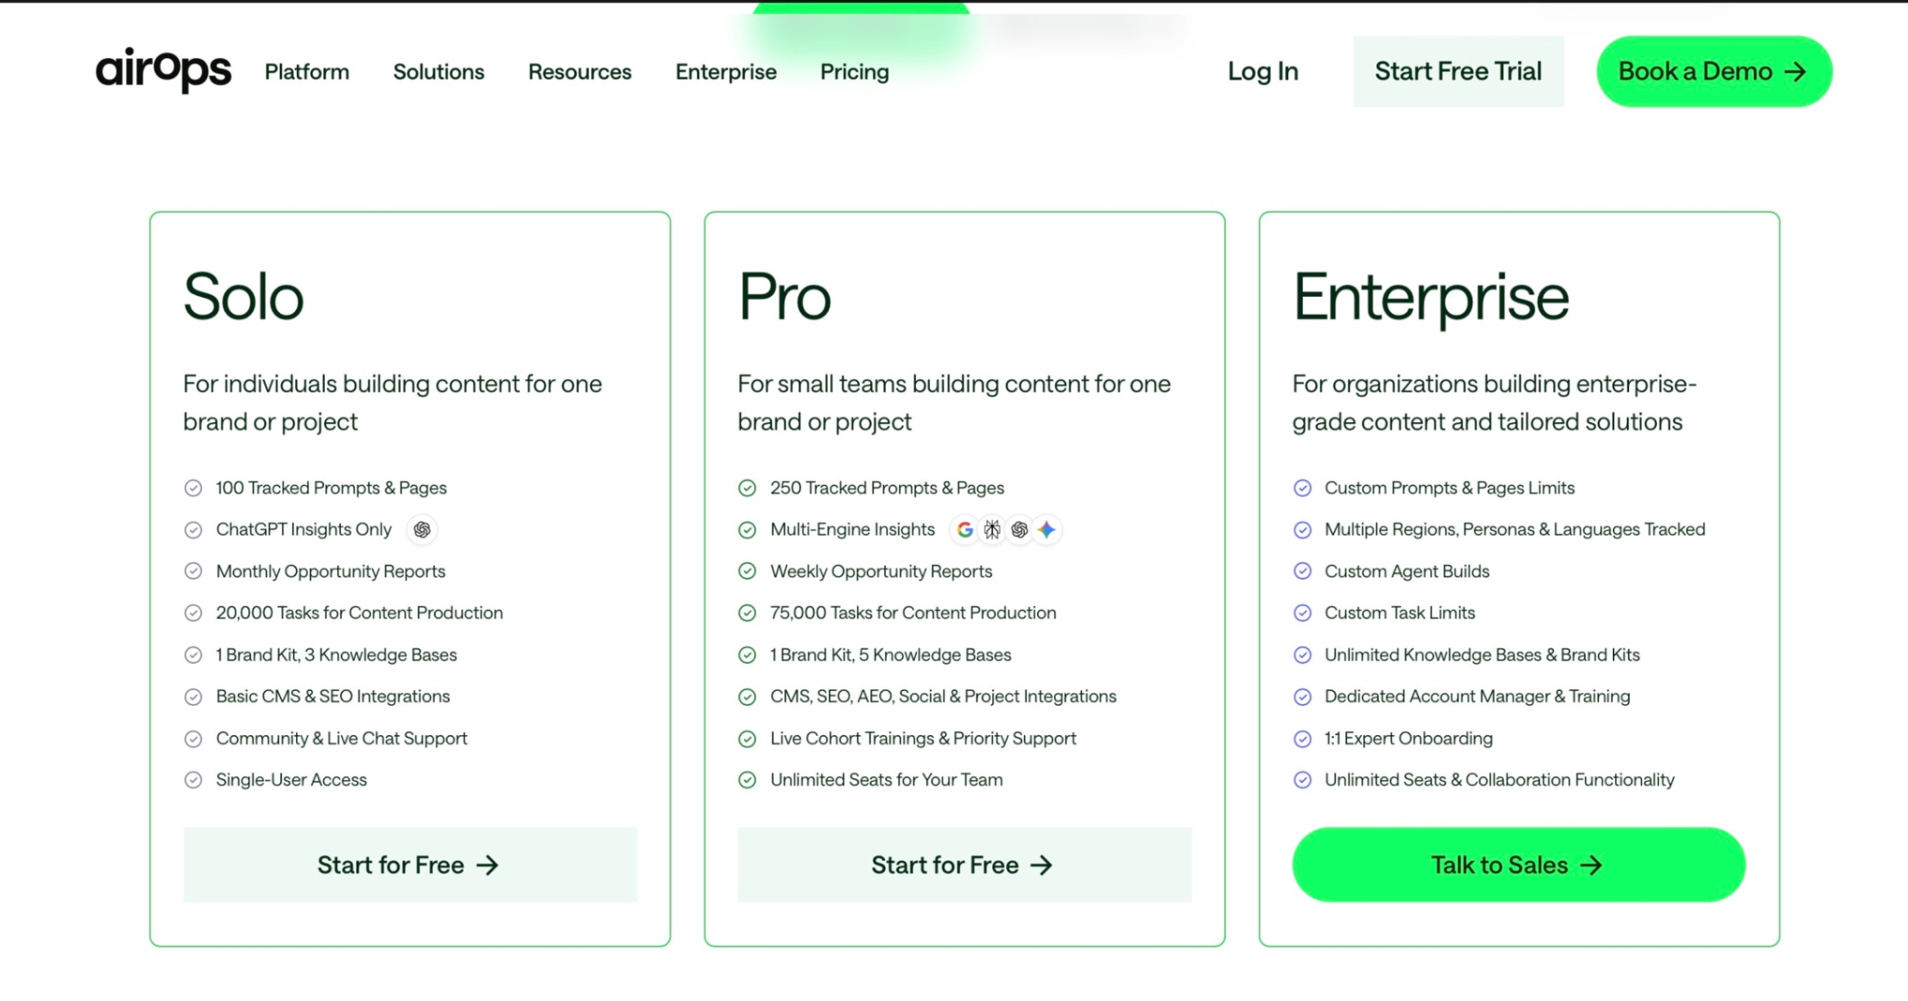
Task: Click the check icon for Basic CMS & SEO Integrations
Action: [x=193, y=697]
